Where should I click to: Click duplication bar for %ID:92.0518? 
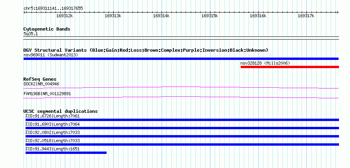click(182, 145)
